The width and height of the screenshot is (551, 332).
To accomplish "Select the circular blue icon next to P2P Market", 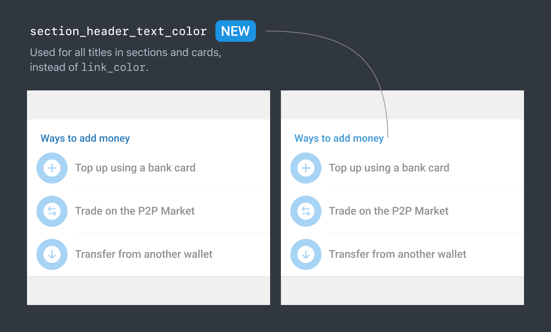I will coord(52,211).
